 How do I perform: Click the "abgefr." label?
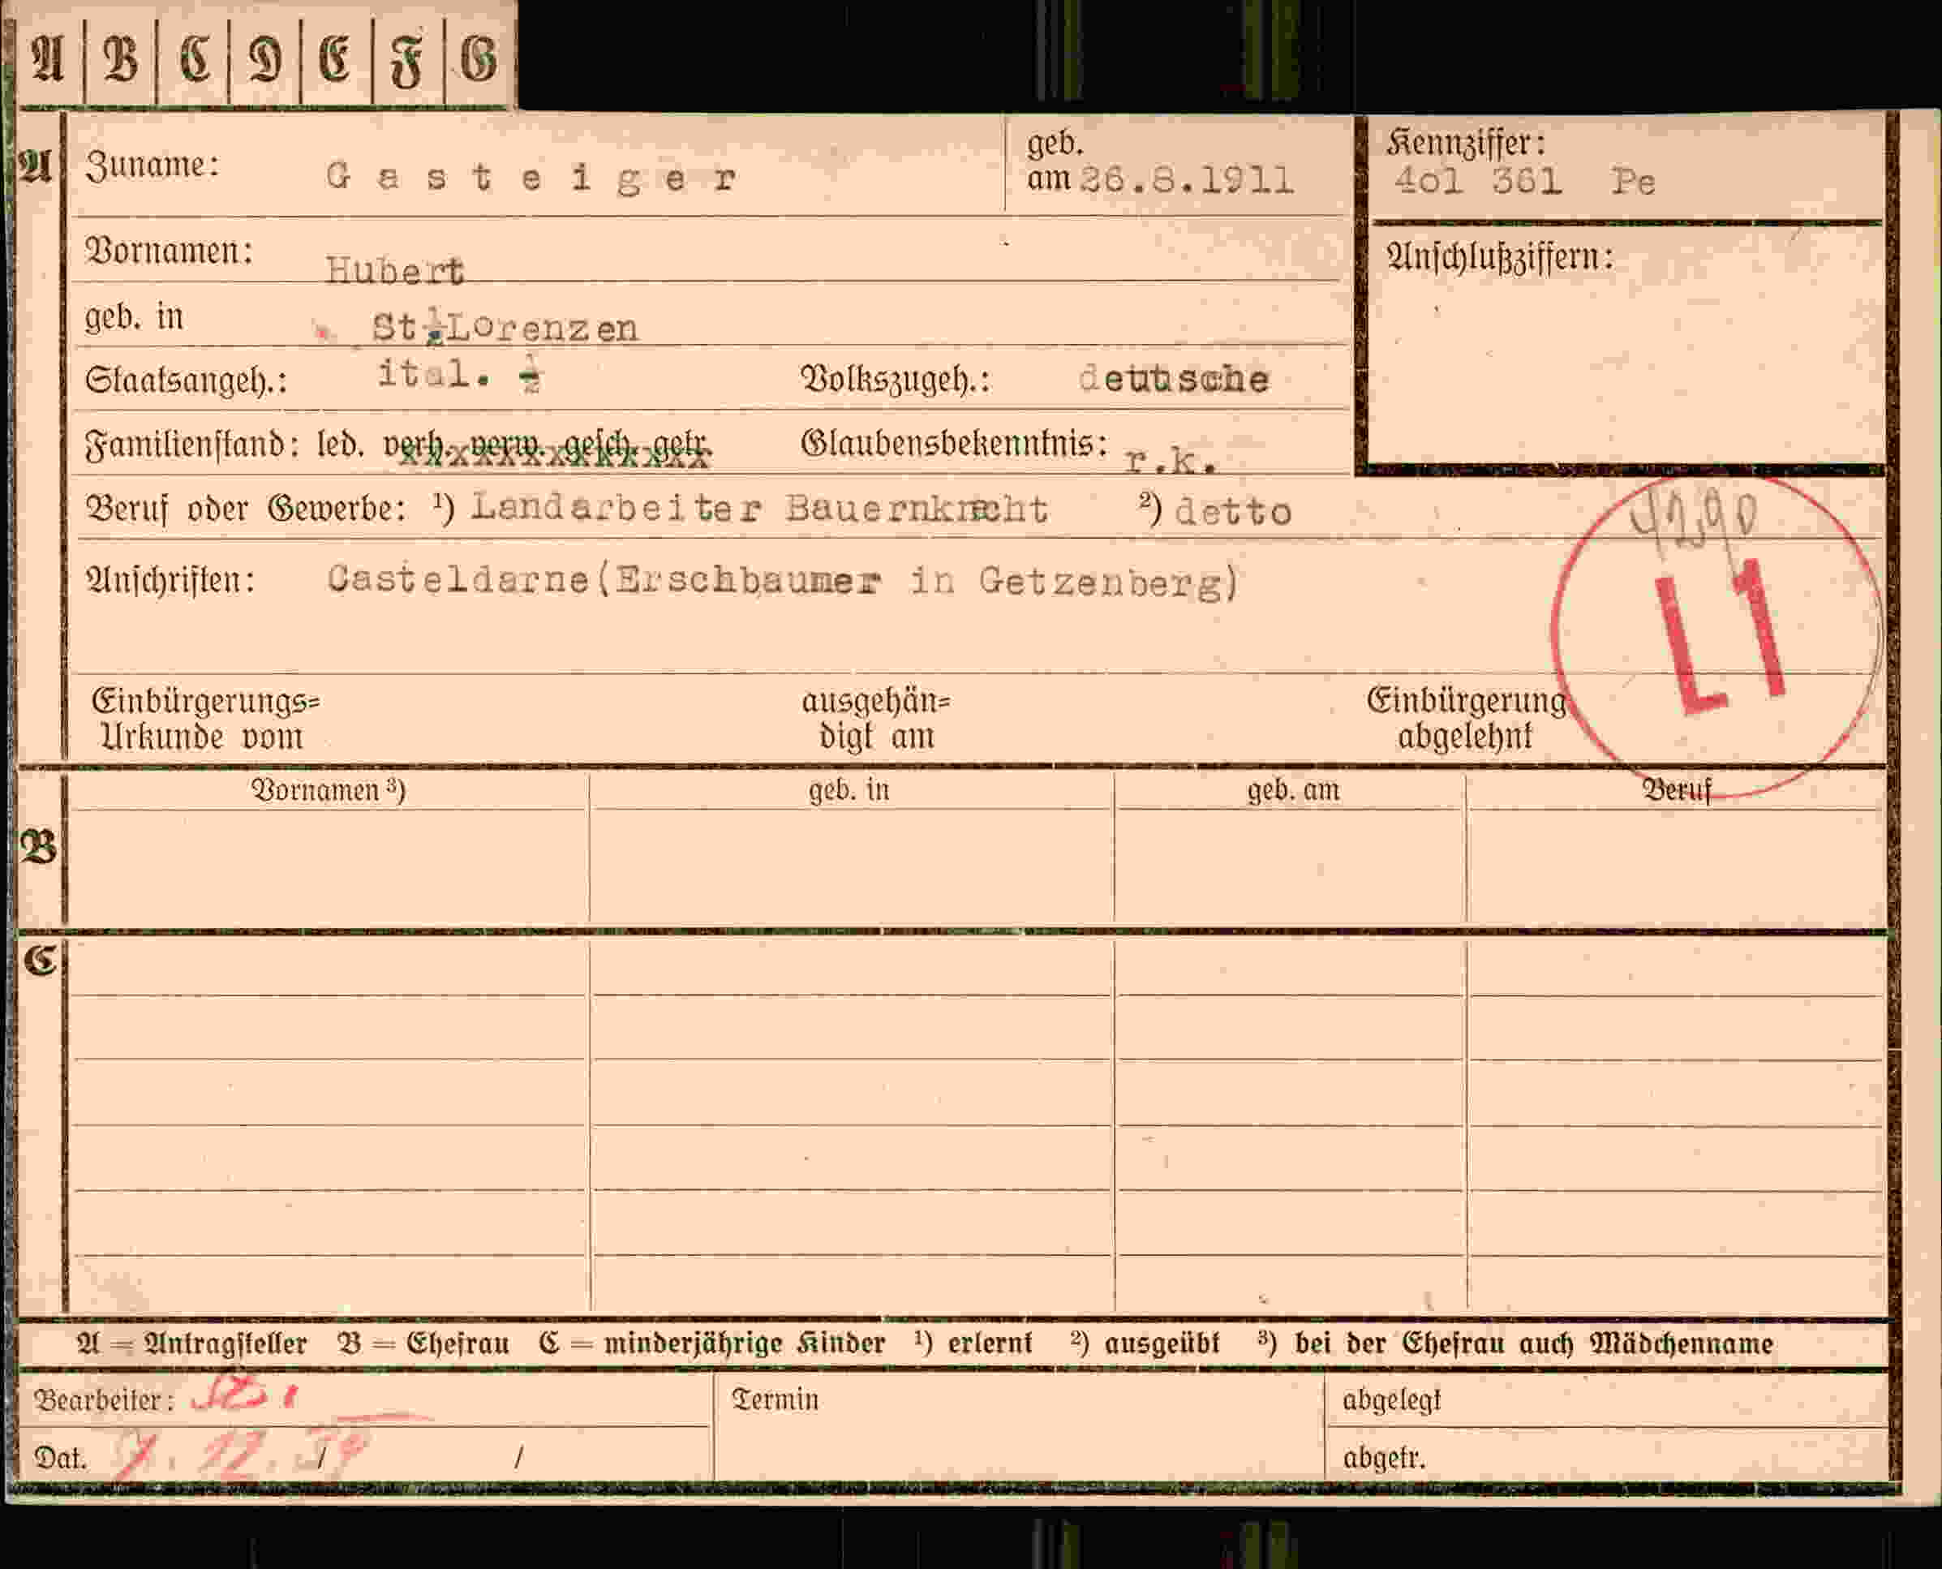(1384, 1458)
